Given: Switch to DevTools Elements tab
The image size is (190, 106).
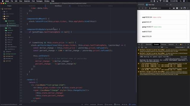Looking at the screenshot, I should click(148, 44).
